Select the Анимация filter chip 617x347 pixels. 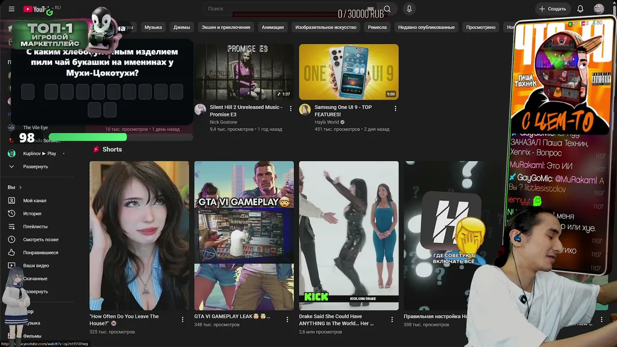[x=273, y=27]
